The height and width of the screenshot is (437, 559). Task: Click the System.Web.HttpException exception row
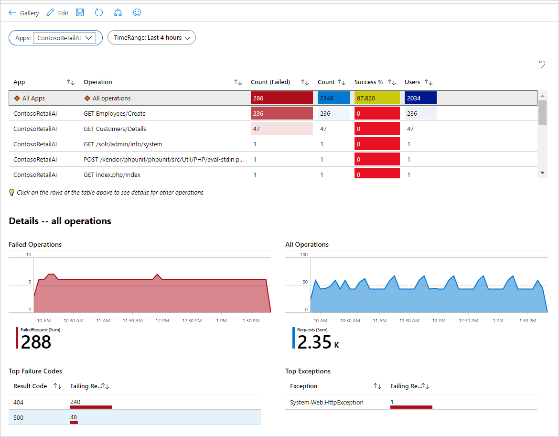pos(327,403)
